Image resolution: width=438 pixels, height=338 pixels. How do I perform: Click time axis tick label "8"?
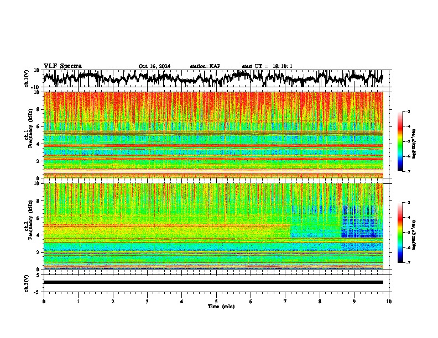[320, 302]
